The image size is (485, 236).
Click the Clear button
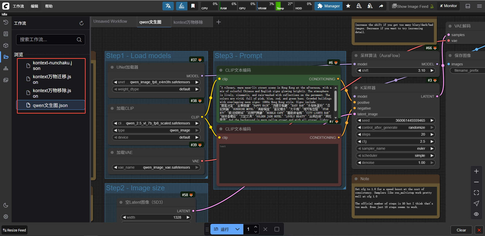click(461, 230)
